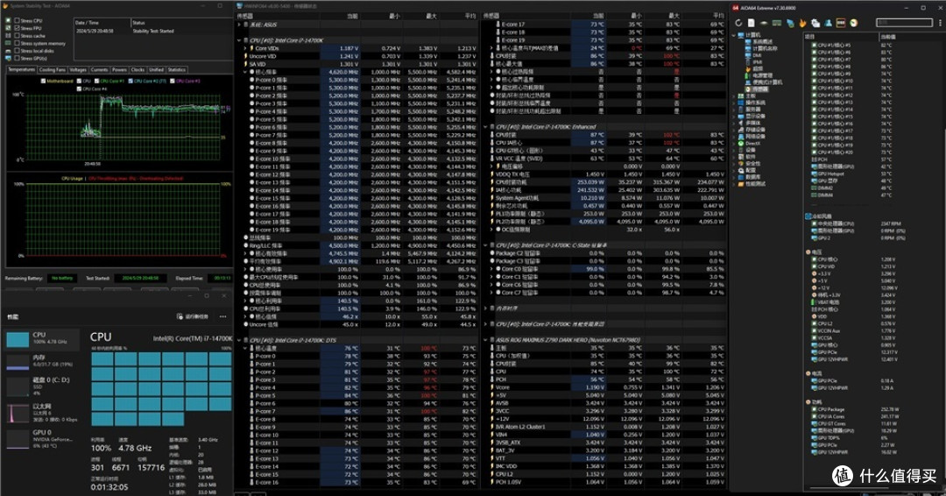Toggle the CPU Core #4 graph checkbox

pyautogui.click(x=79, y=89)
